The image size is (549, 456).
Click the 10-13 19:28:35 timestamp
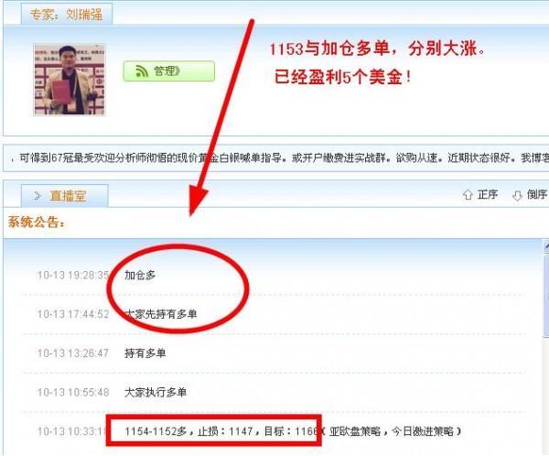click(x=73, y=275)
